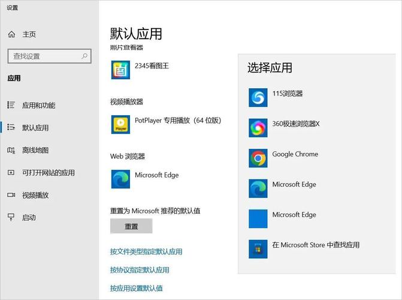This screenshot has height=300, width=402.
Task: Click 在 Microsoft Store 中查找应用
Action: point(316,245)
